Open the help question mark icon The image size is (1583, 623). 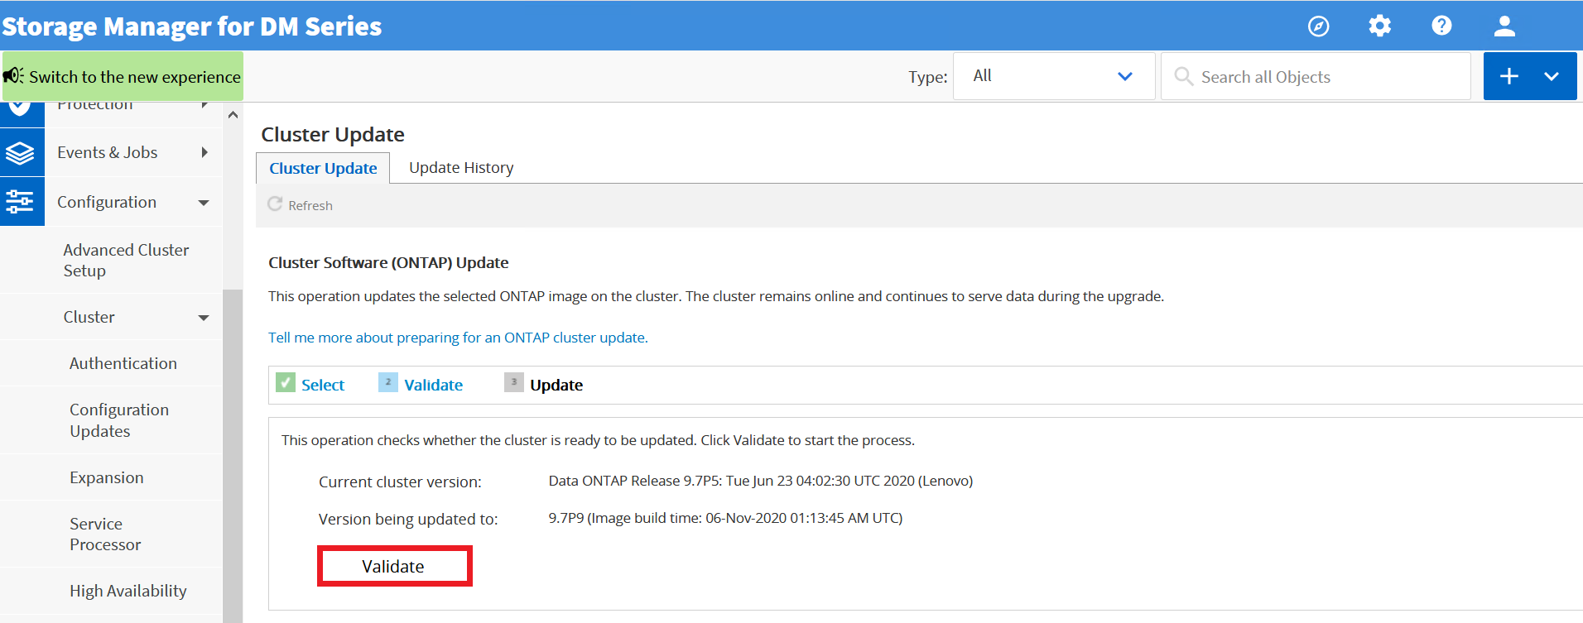(x=1441, y=26)
